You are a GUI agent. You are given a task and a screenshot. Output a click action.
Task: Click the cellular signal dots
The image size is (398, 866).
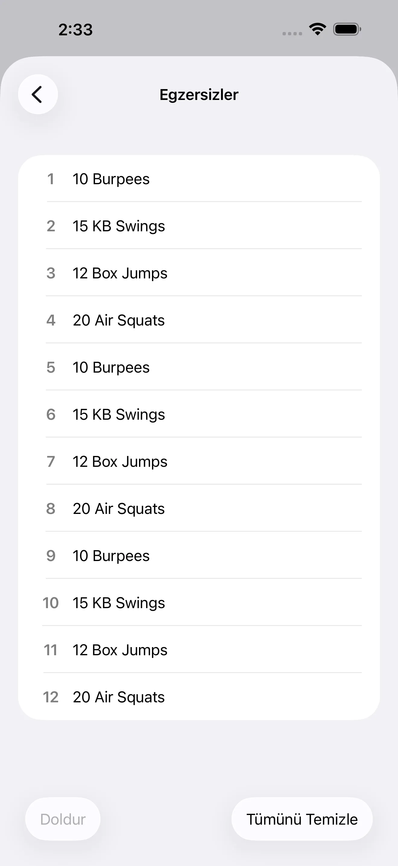[x=292, y=33]
